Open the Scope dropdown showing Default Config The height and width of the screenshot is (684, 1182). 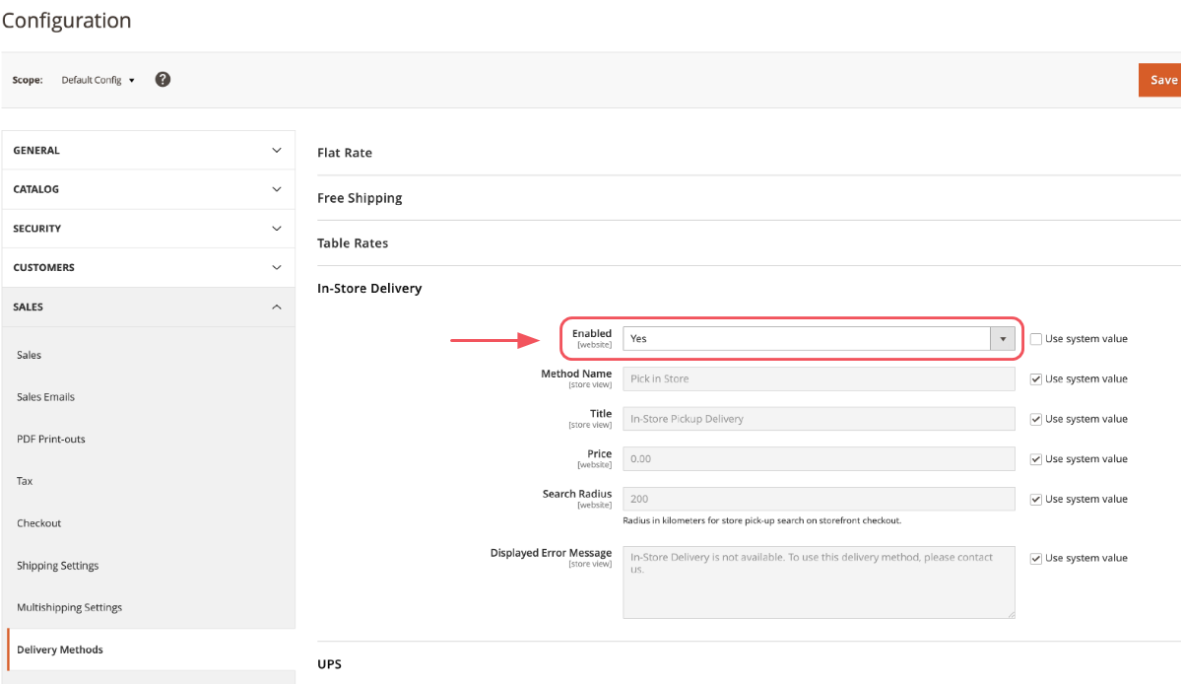[x=98, y=80]
